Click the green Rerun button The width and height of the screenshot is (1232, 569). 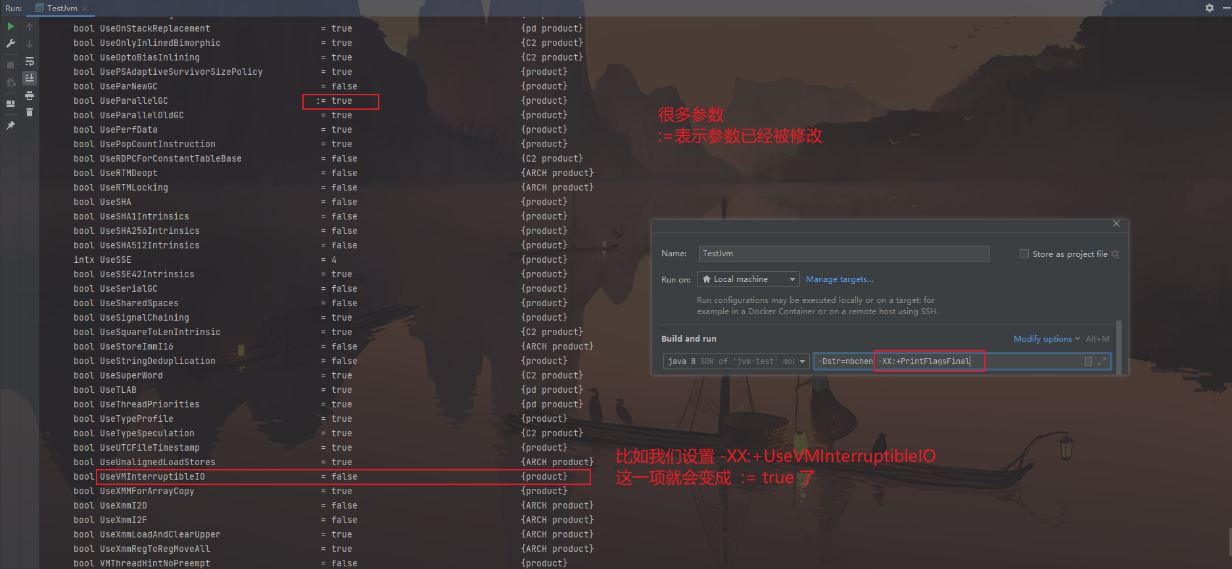[x=11, y=27]
